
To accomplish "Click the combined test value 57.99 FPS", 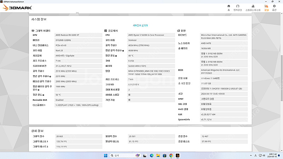I will pyautogui.click(x=224, y=142).
